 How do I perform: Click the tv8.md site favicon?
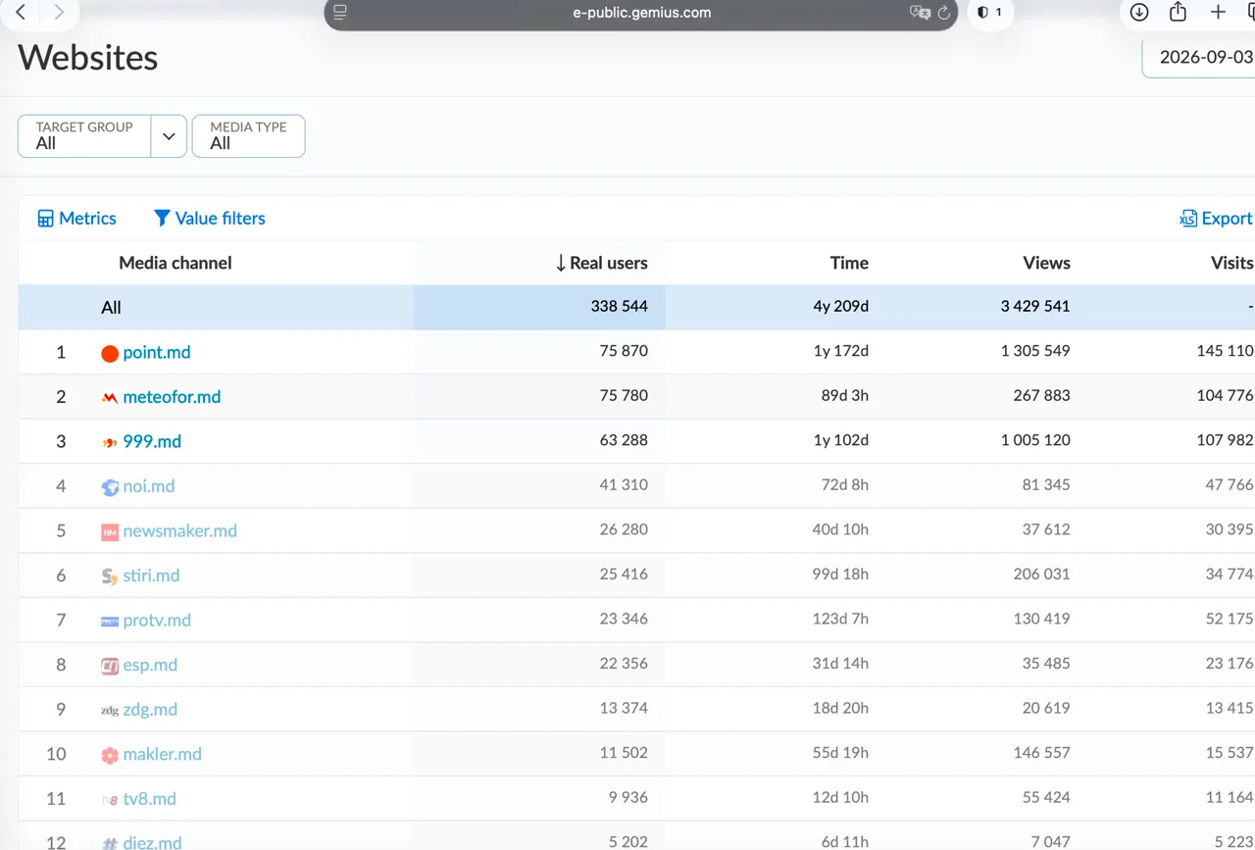click(x=110, y=800)
